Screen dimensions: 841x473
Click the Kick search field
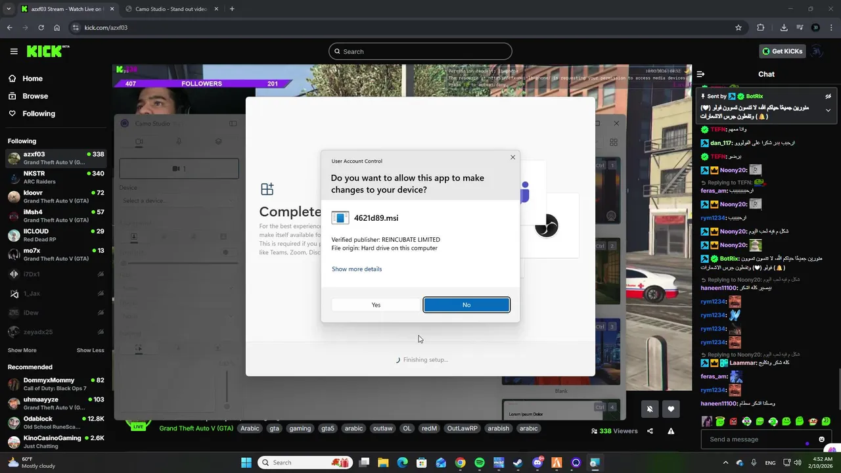click(x=420, y=51)
